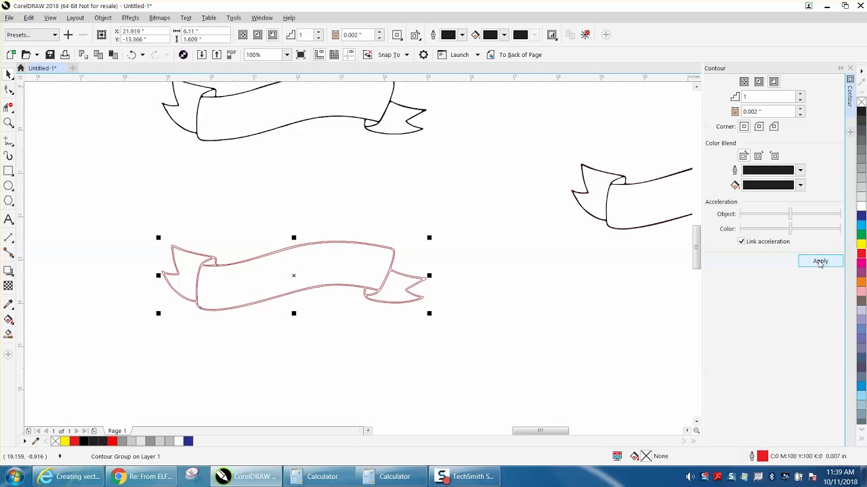Click the Publish to PDF icon
867x487 pixels.
coord(232,55)
